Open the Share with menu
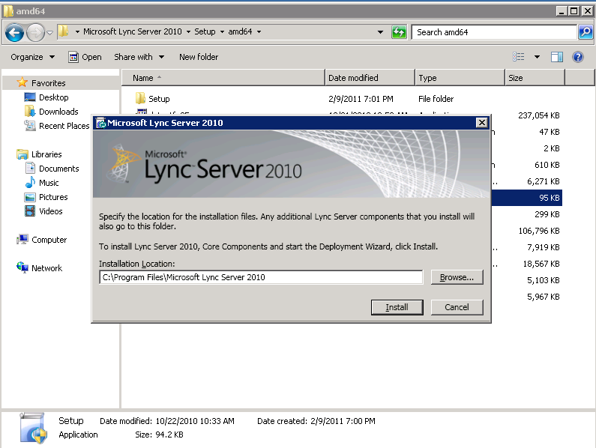The height and width of the screenshot is (448, 596). [x=139, y=57]
